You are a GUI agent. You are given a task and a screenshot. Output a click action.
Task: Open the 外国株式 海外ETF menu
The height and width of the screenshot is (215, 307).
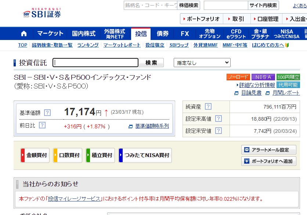click(x=115, y=33)
